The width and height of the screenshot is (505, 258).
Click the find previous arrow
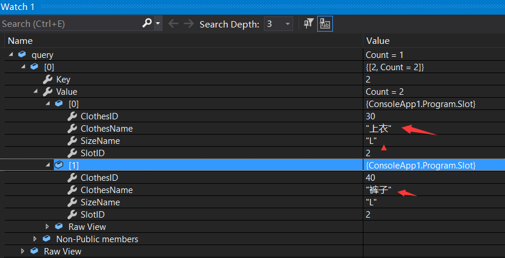173,24
